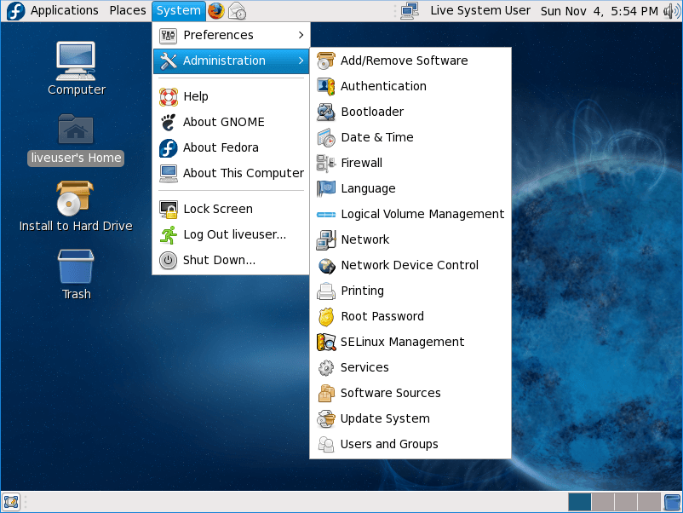Click the Show Desktop button in the bottom panel
The height and width of the screenshot is (513, 683).
click(11, 502)
